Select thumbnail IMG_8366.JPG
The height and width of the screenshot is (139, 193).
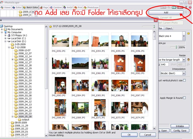120,86
